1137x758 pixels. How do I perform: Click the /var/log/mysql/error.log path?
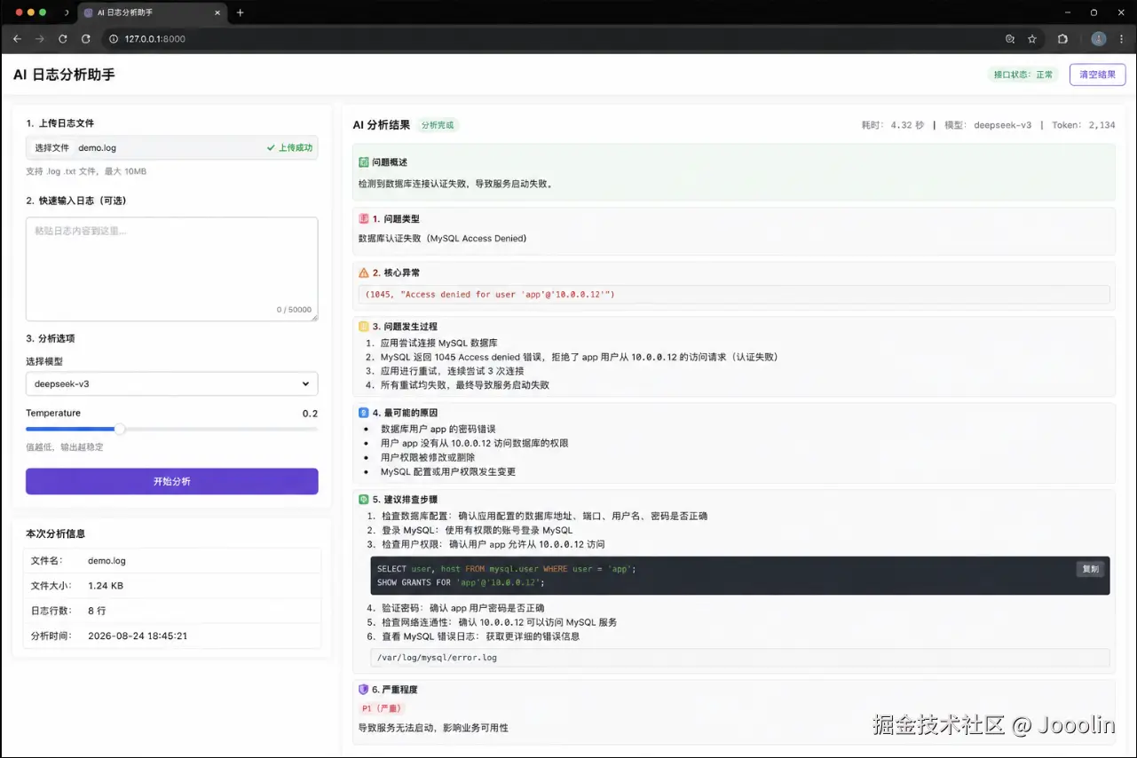(437, 658)
